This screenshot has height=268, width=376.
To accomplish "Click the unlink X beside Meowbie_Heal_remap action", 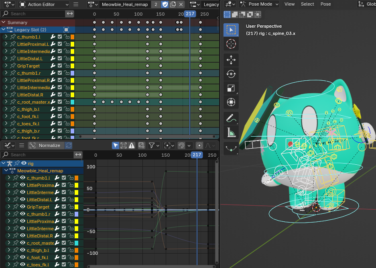I will tap(181, 4).
